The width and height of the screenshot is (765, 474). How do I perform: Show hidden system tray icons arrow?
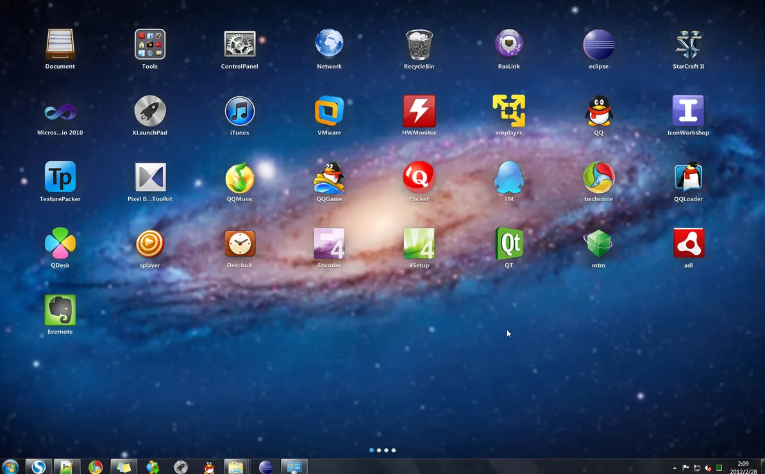[675, 468]
